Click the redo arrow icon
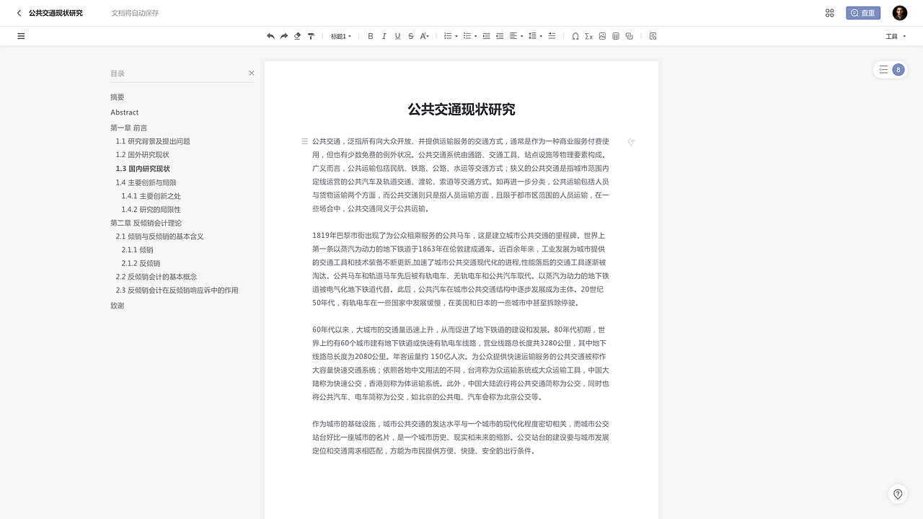The image size is (923, 519). point(283,36)
